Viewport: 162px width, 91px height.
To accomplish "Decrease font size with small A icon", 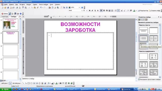I will tap(125, 11).
